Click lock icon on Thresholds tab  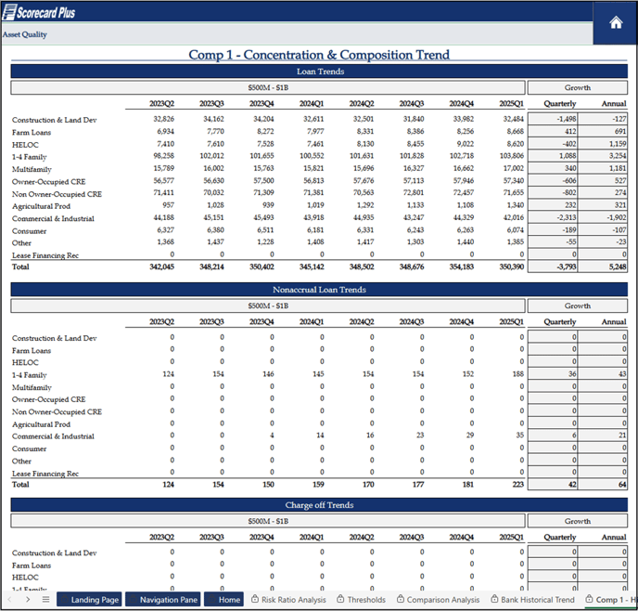click(340, 599)
